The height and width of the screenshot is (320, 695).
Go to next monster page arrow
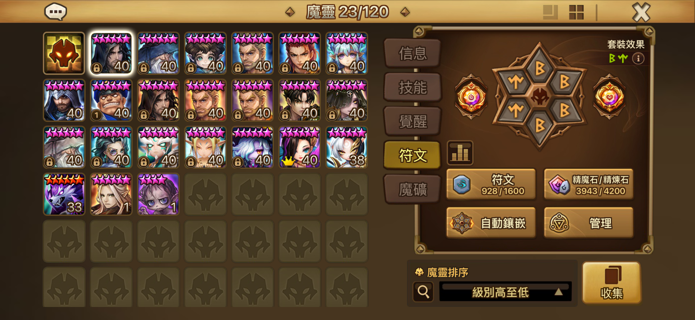coord(405,12)
